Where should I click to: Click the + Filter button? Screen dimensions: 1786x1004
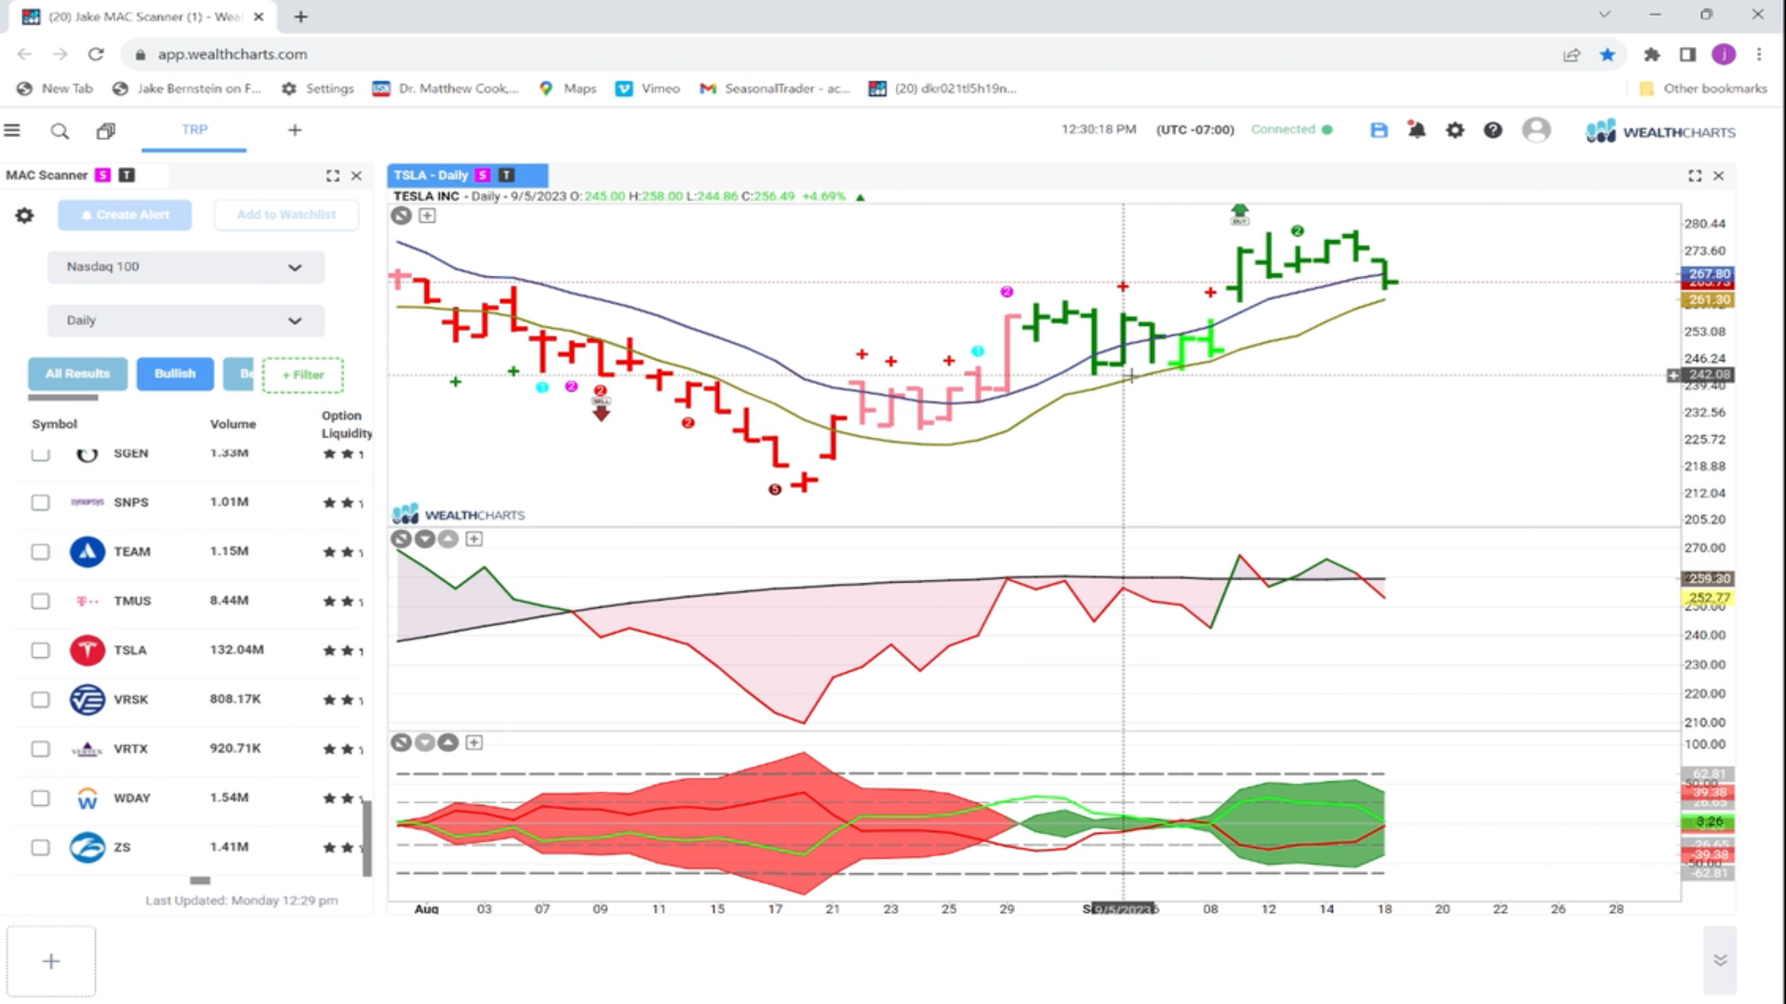coord(303,375)
